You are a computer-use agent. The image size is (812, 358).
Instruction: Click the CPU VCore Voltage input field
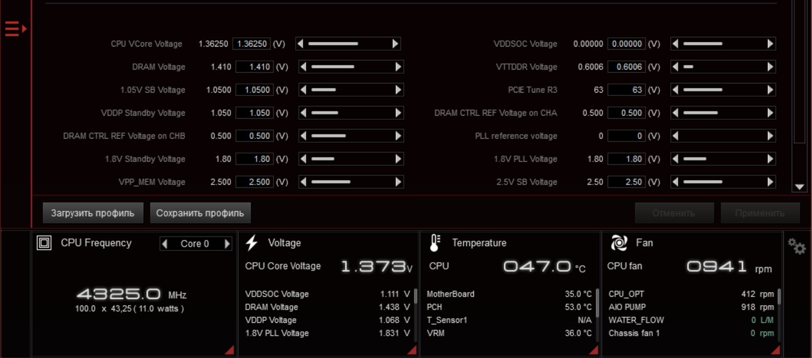click(x=252, y=44)
